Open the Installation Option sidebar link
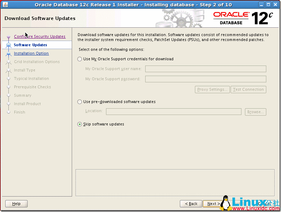281x212 pixels. (x=31, y=53)
